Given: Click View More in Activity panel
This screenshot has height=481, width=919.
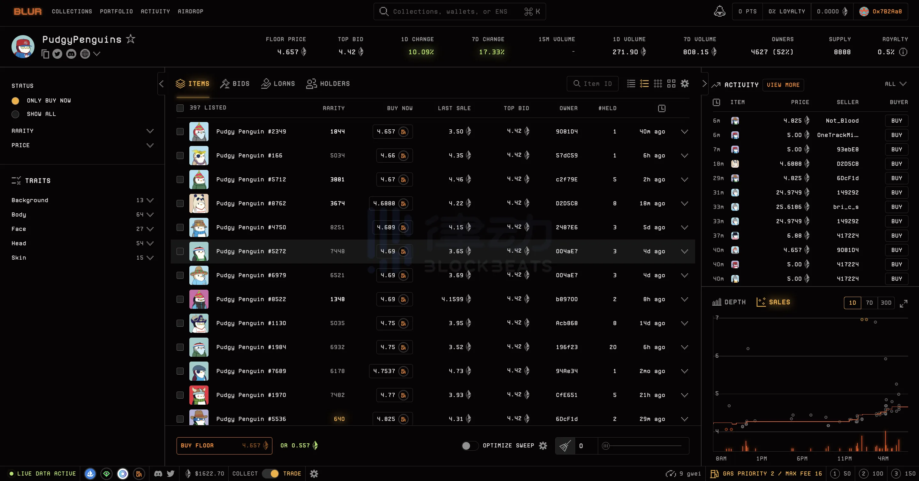Looking at the screenshot, I should (x=783, y=85).
